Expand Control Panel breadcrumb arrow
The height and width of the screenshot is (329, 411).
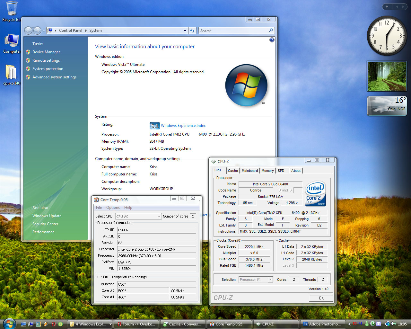pos(86,31)
